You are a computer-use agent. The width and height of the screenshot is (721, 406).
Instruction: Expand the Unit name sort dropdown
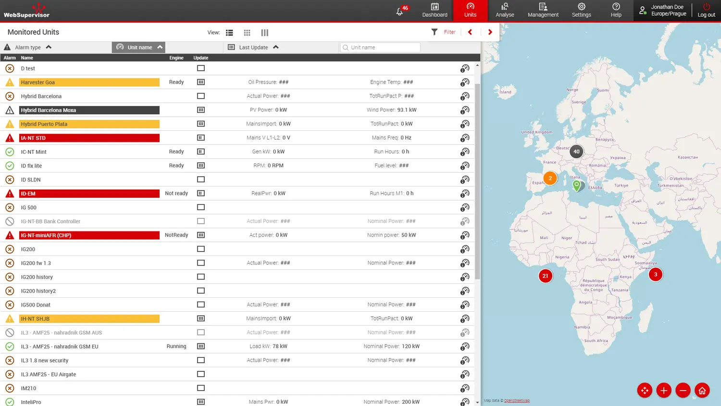[x=160, y=47]
